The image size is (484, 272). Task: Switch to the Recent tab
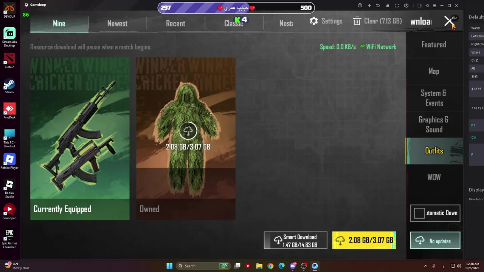tap(175, 23)
